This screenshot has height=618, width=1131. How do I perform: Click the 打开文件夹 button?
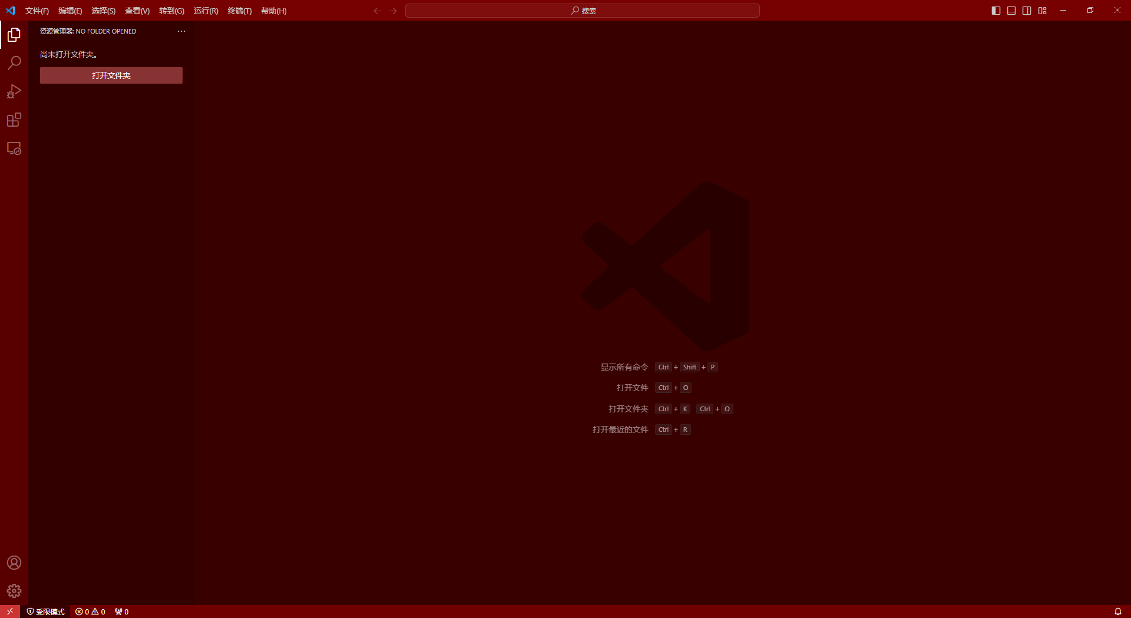click(x=111, y=75)
